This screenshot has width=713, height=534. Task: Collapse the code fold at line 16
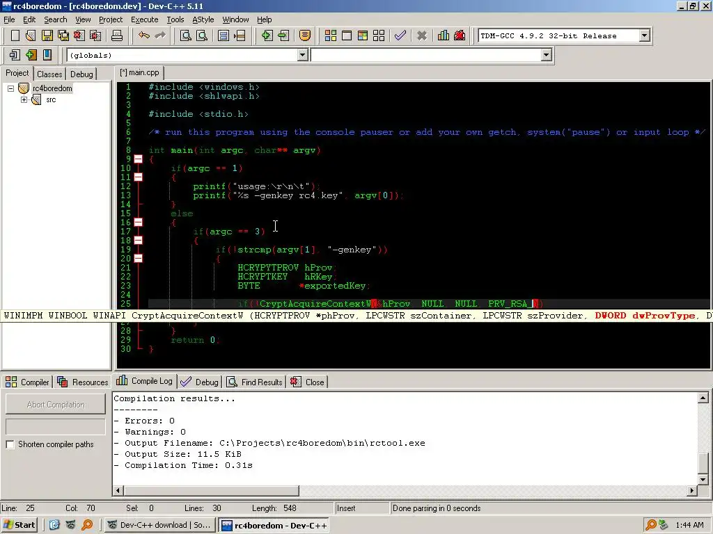tap(139, 222)
